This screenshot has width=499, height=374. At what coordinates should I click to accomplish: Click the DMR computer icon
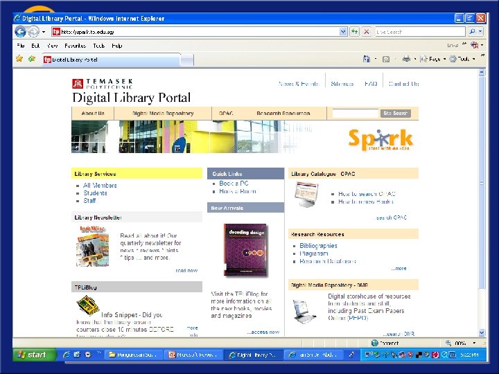point(304,312)
